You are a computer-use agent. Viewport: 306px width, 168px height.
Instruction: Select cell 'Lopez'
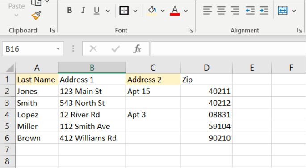coord(37,114)
